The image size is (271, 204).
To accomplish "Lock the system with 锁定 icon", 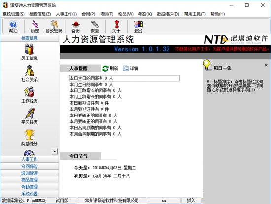I will click(x=35, y=27).
